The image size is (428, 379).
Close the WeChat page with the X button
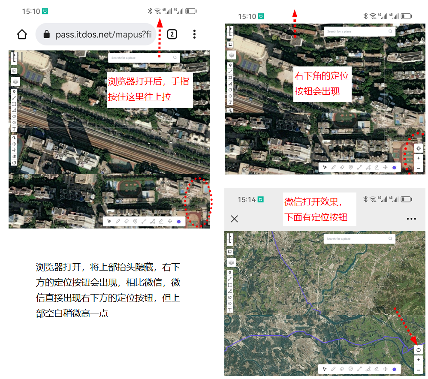[x=234, y=219]
